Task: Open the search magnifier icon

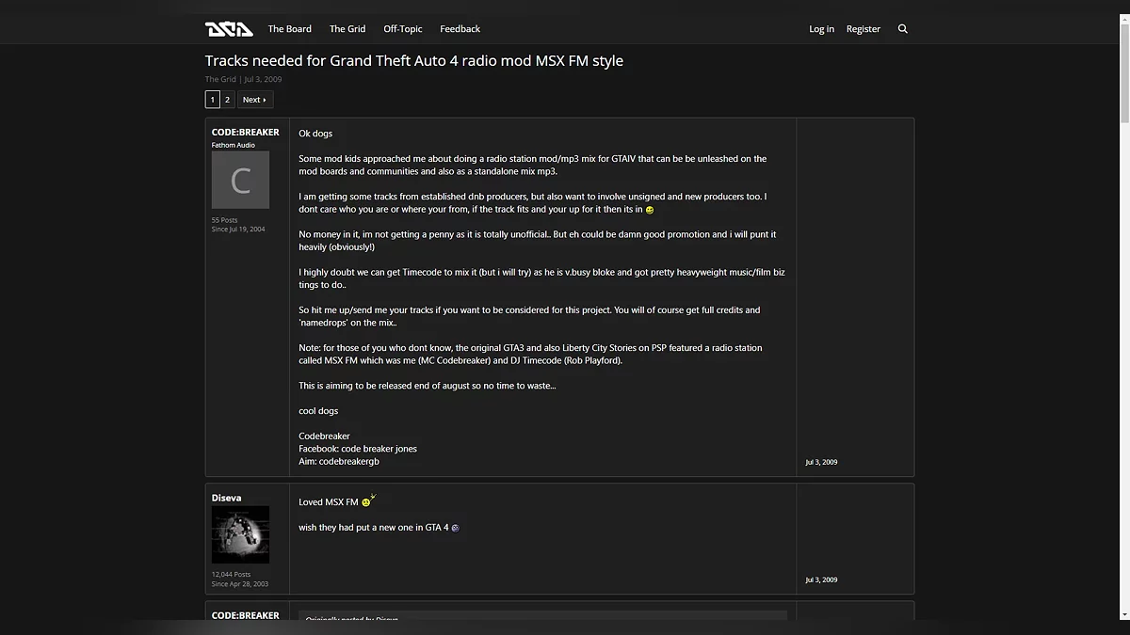Action: pyautogui.click(x=902, y=29)
